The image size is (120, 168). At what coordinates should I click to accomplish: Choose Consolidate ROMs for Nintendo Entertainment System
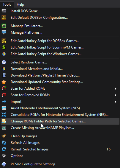60,115
